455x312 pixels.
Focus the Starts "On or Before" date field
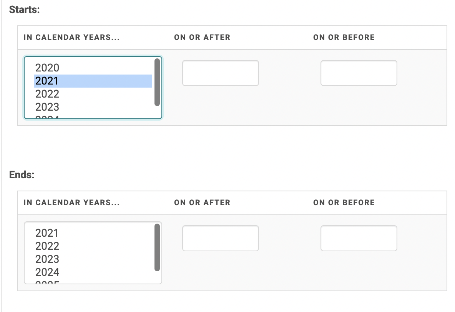[359, 73]
